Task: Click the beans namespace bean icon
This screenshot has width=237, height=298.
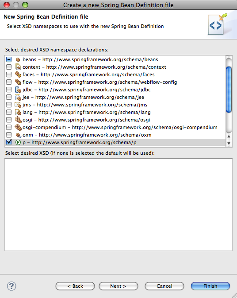Action: click(18, 60)
